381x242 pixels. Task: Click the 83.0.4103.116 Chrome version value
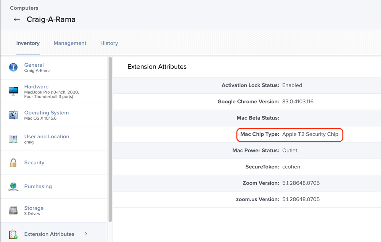pyautogui.click(x=298, y=101)
